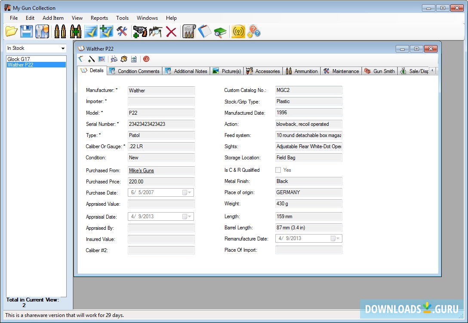
Task: Click the crossed hammer and wrench icon
Action: pyautogui.click(x=122, y=31)
